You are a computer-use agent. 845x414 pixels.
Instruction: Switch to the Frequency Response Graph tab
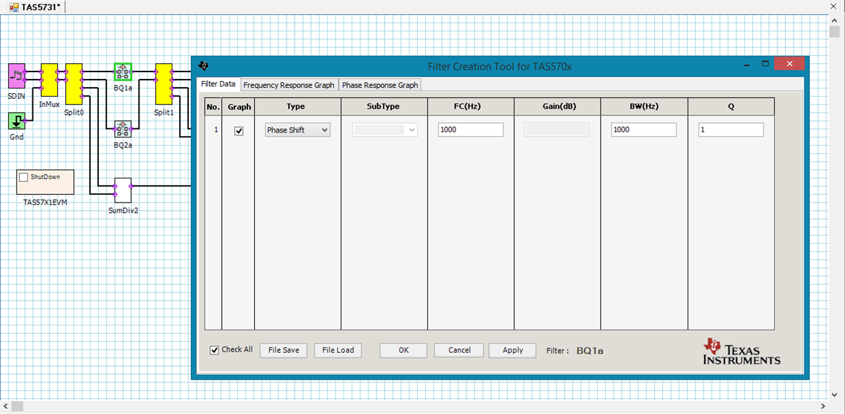(x=289, y=85)
